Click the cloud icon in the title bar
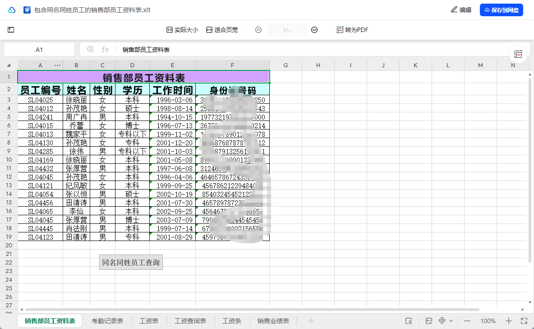The image size is (534, 329). click(x=12, y=9)
